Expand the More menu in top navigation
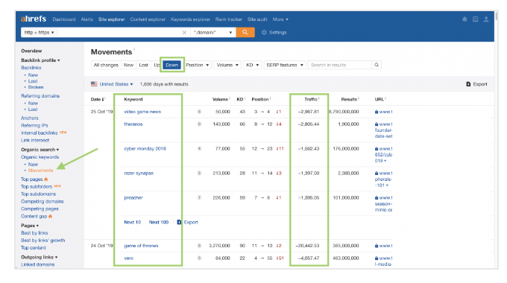Screen dimensions: 507x283 tap(280, 19)
